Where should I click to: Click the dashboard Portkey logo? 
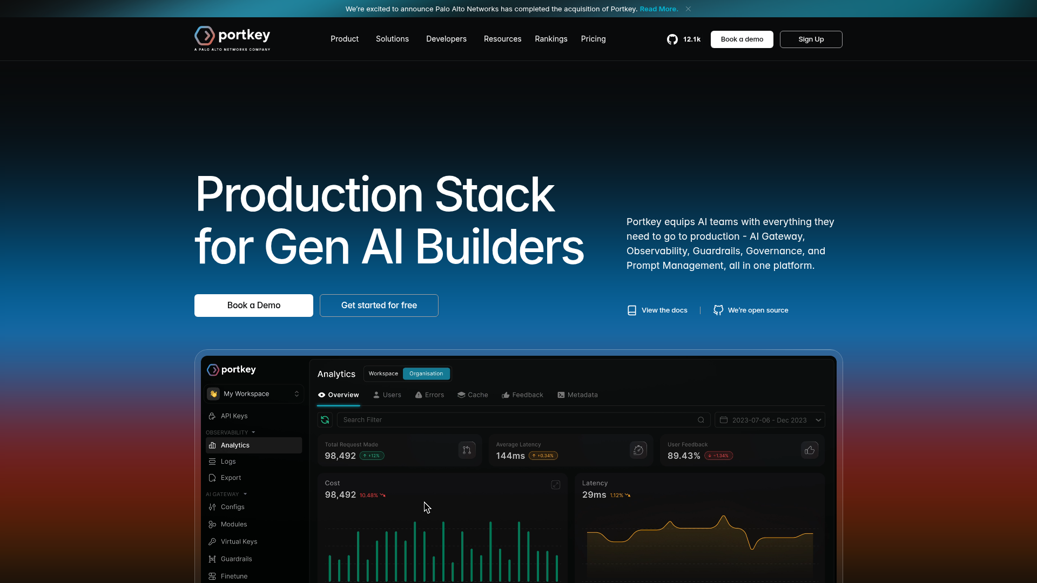pyautogui.click(x=232, y=370)
